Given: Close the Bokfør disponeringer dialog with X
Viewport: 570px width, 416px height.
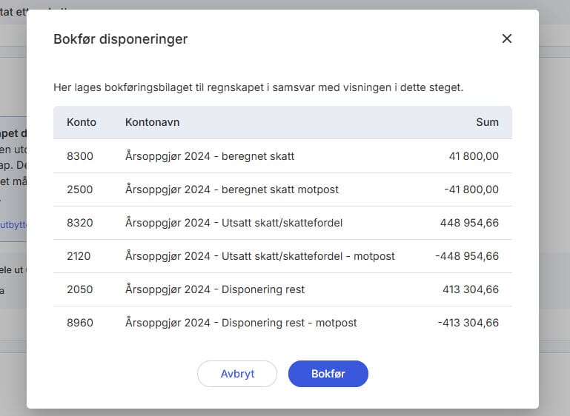Looking at the screenshot, I should click(507, 38).
